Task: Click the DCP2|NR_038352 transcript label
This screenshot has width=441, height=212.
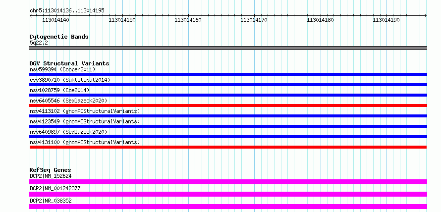Action: click(x=51, y=201)
